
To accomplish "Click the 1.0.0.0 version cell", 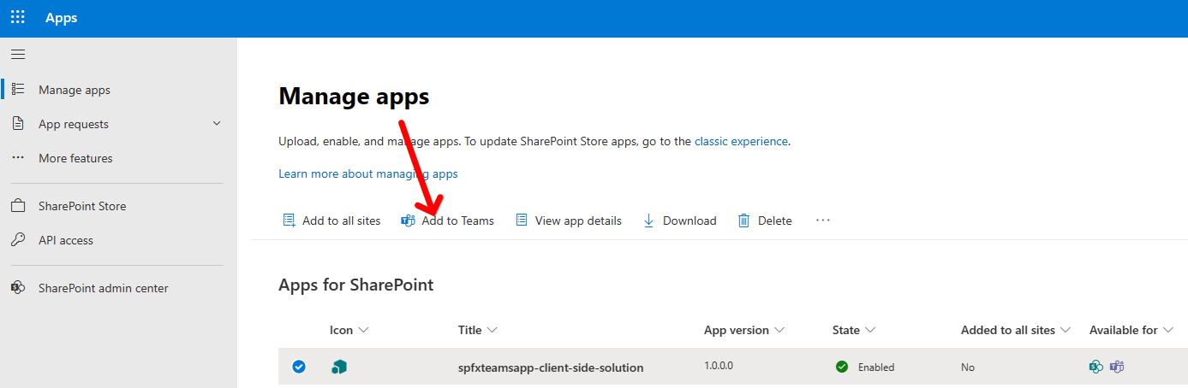I will click(719, 365).
